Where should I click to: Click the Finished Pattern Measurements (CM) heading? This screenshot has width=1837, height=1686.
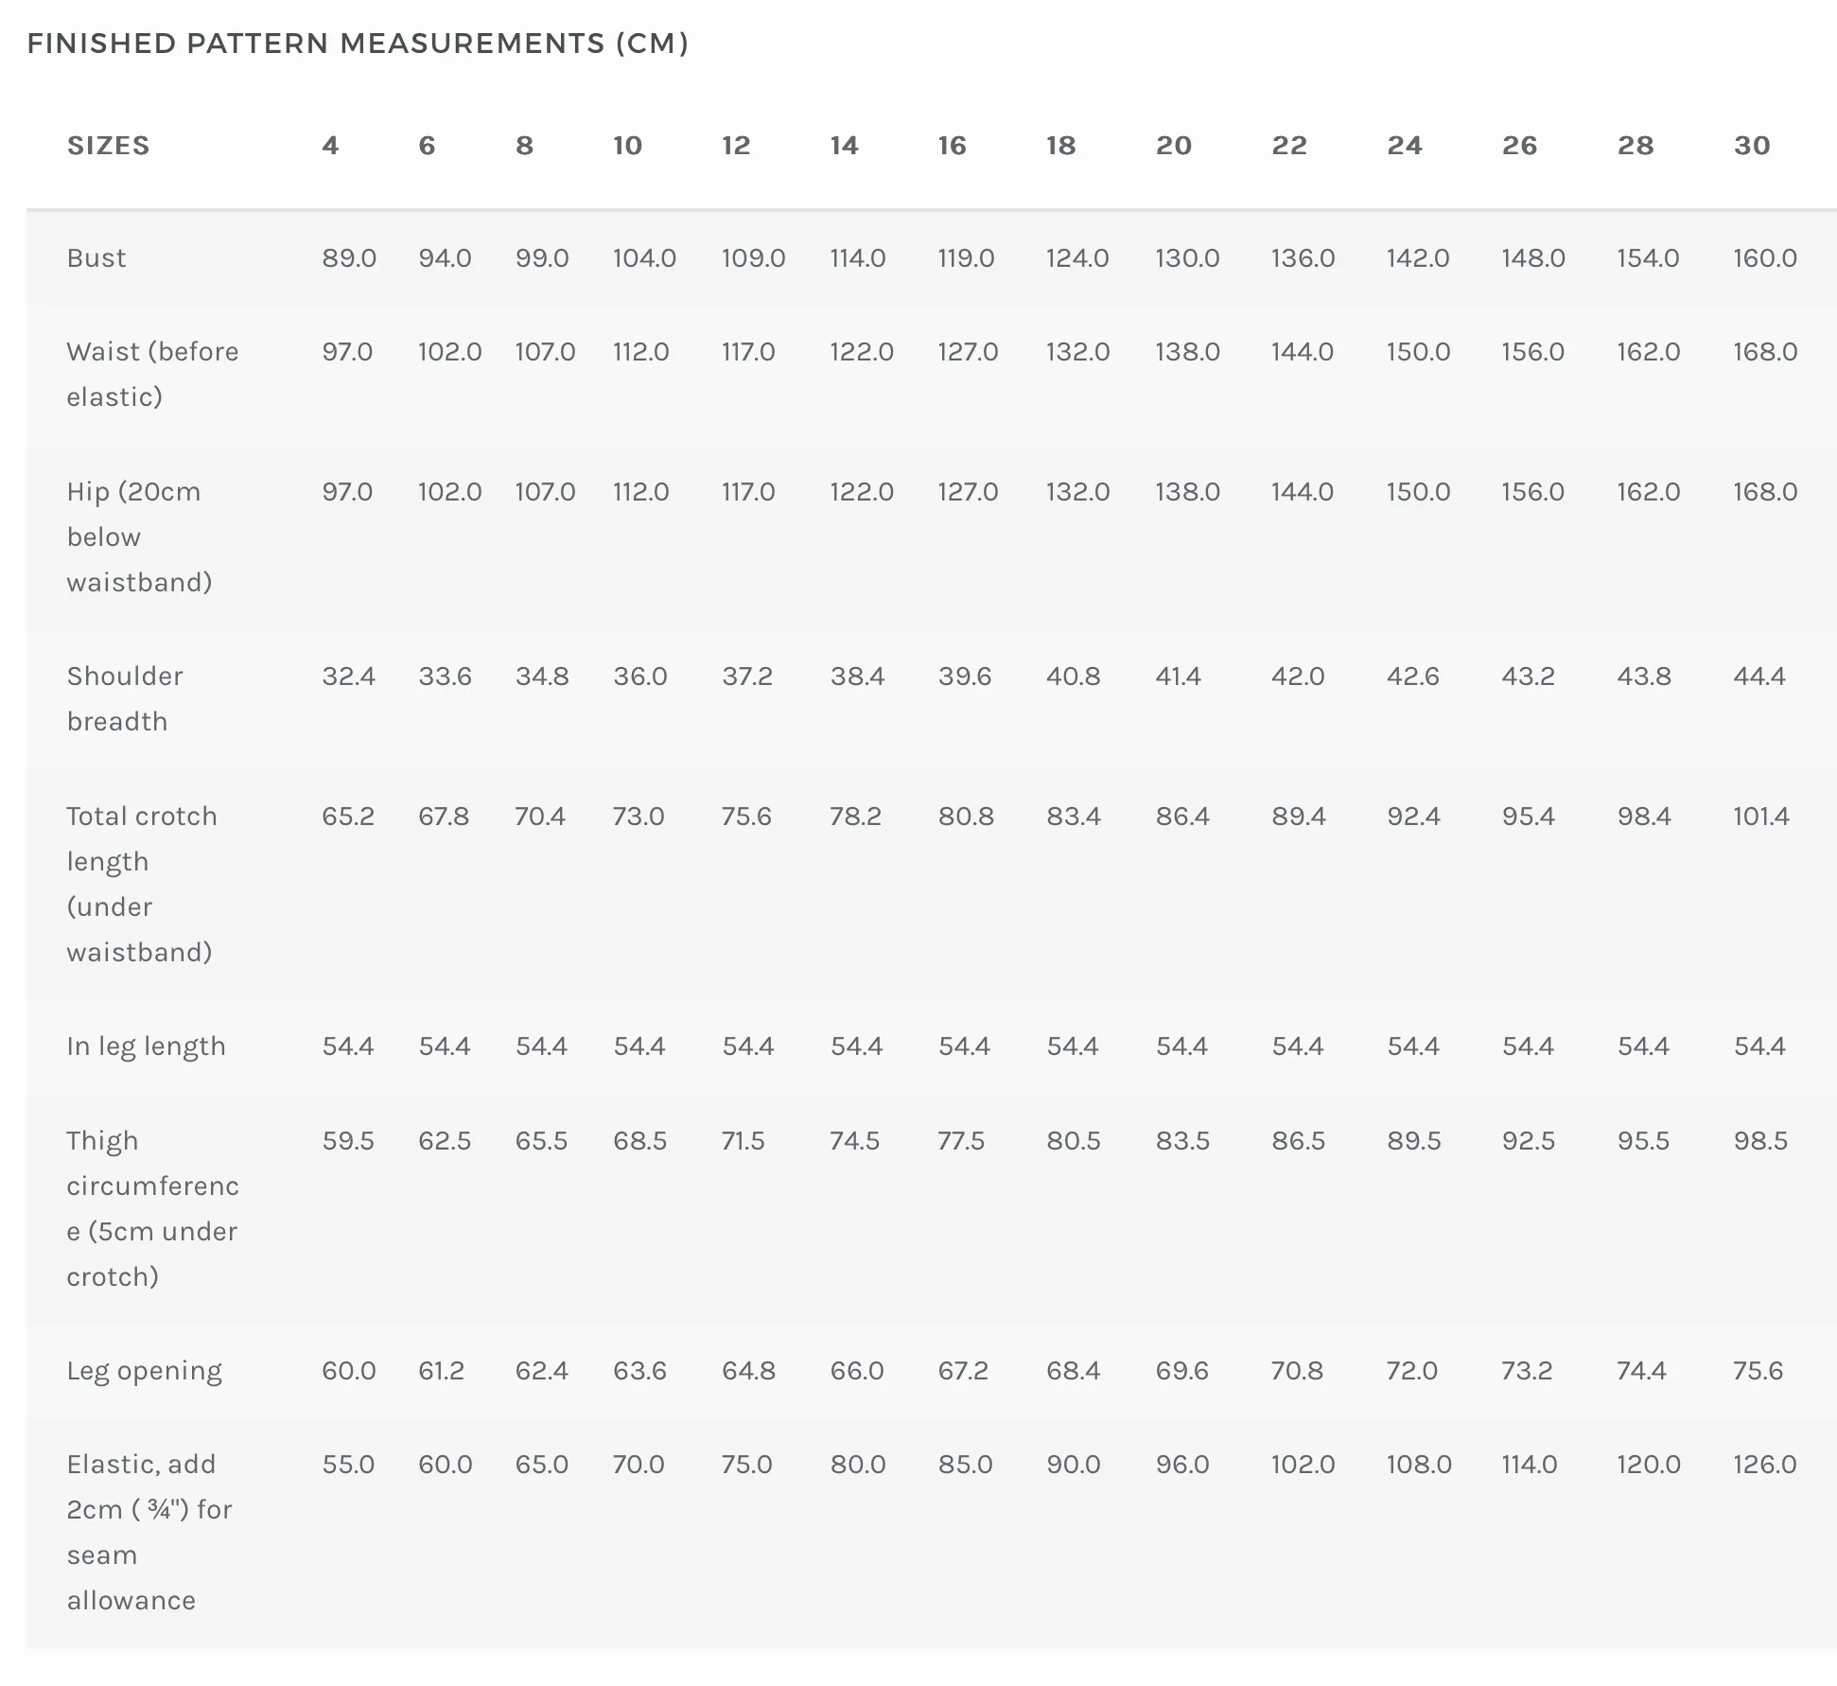[358, 44]
